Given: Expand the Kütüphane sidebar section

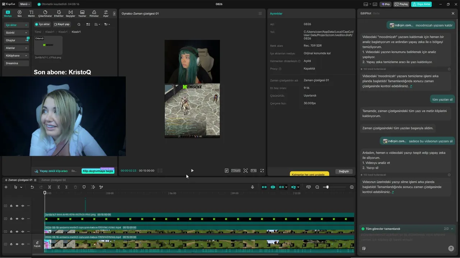Looking at the screenshot, I should [16, 56].
